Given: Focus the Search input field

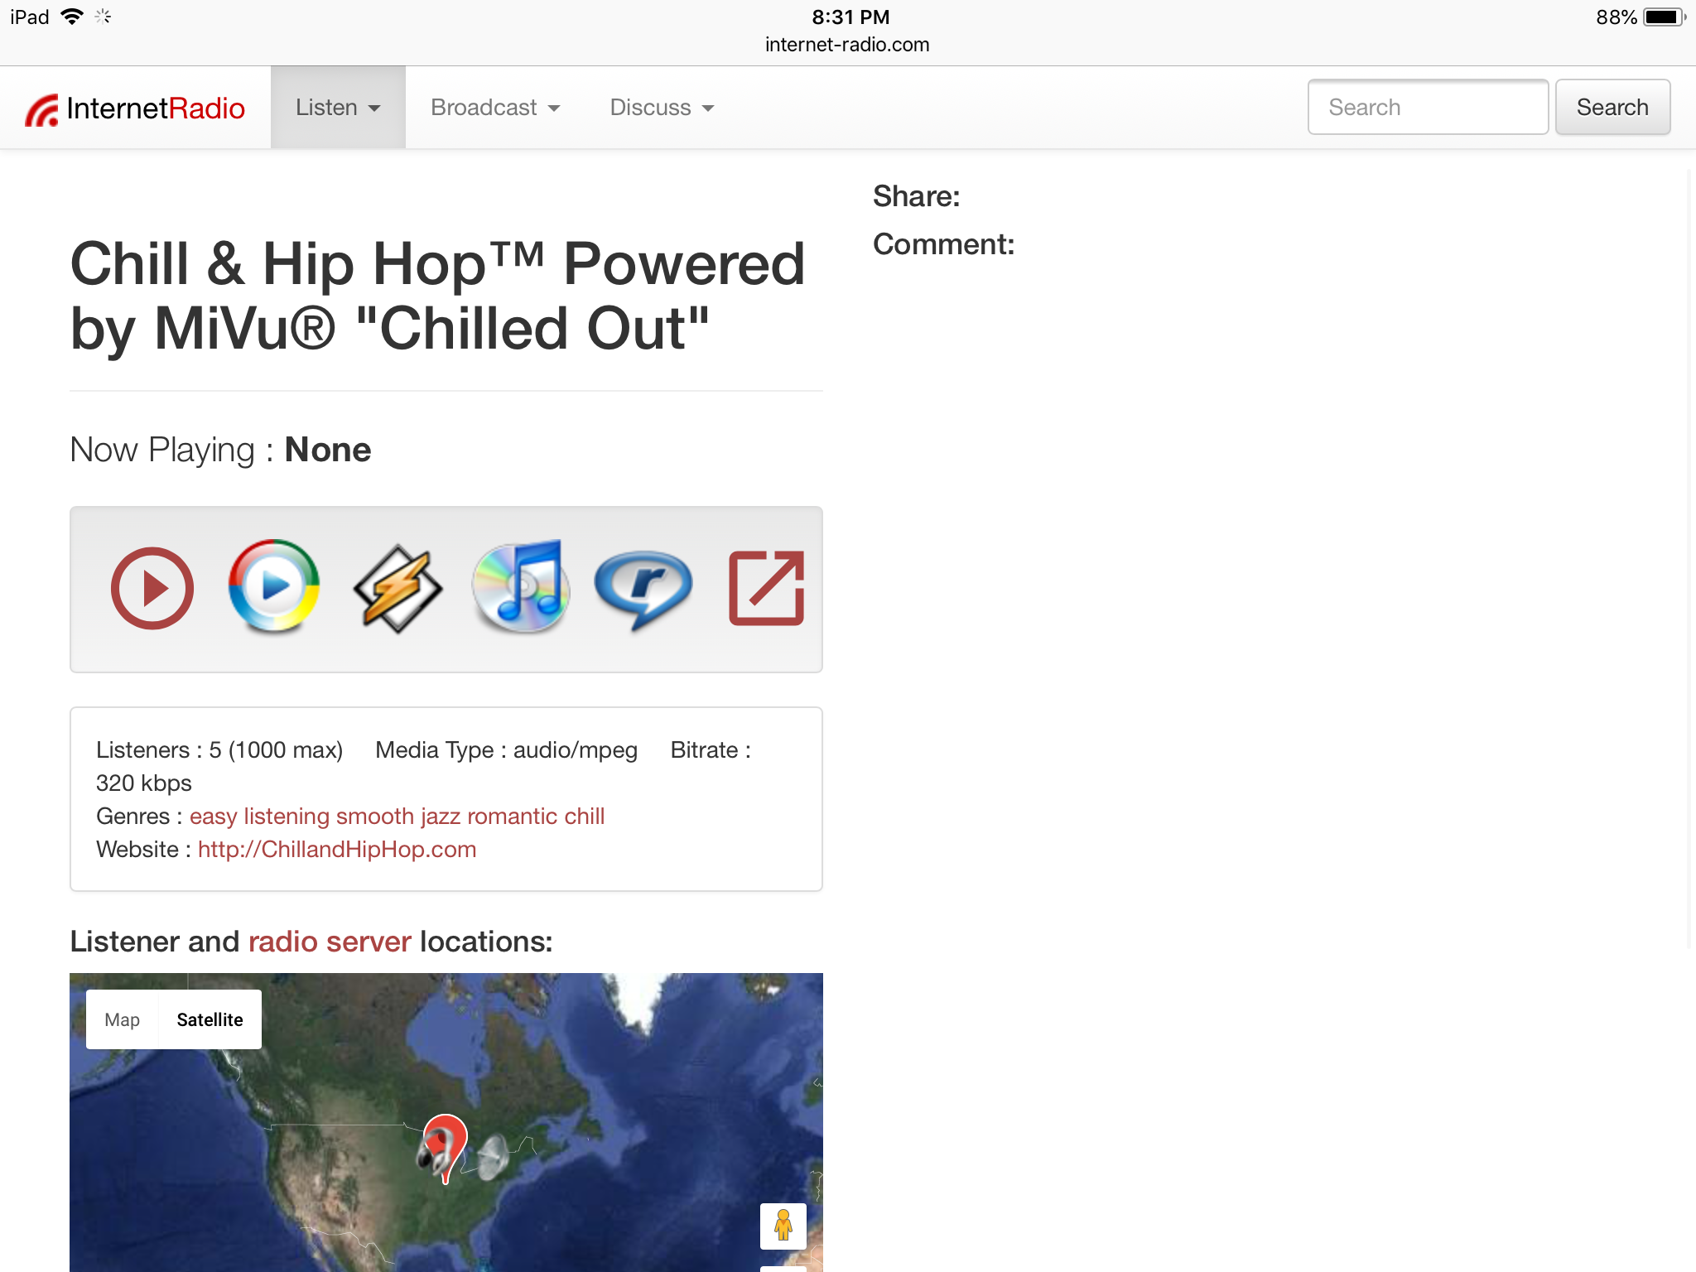Looking at the screenshot, I should 1428,108.
